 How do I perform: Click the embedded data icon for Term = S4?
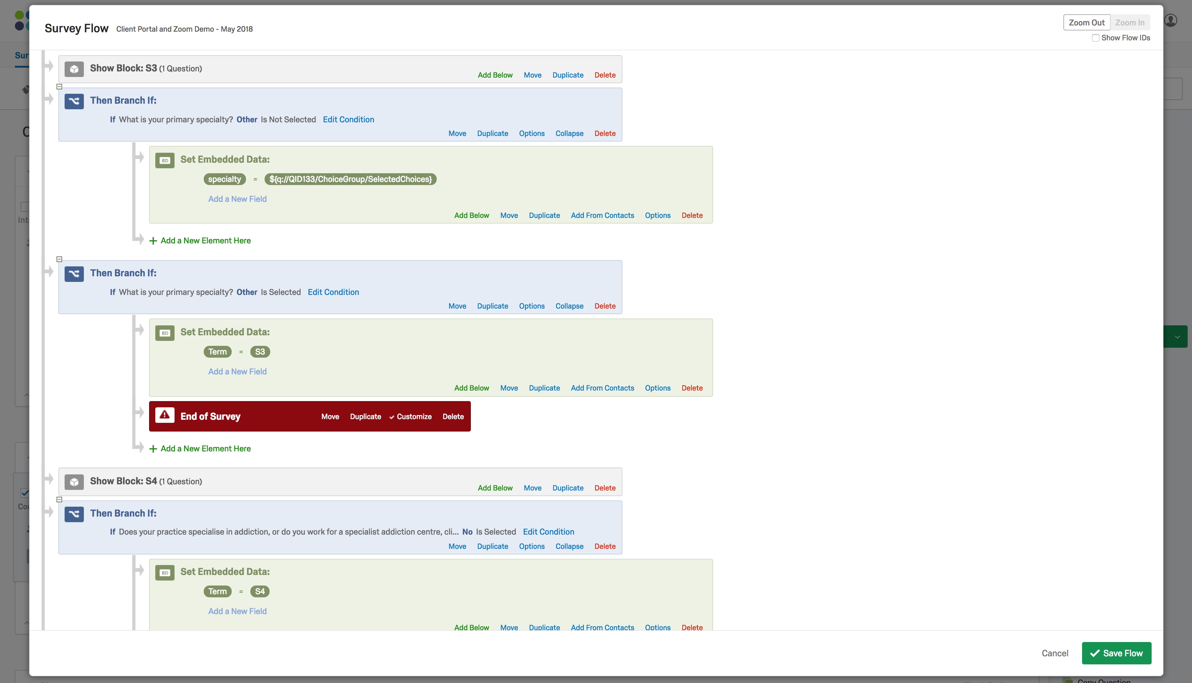165,572
